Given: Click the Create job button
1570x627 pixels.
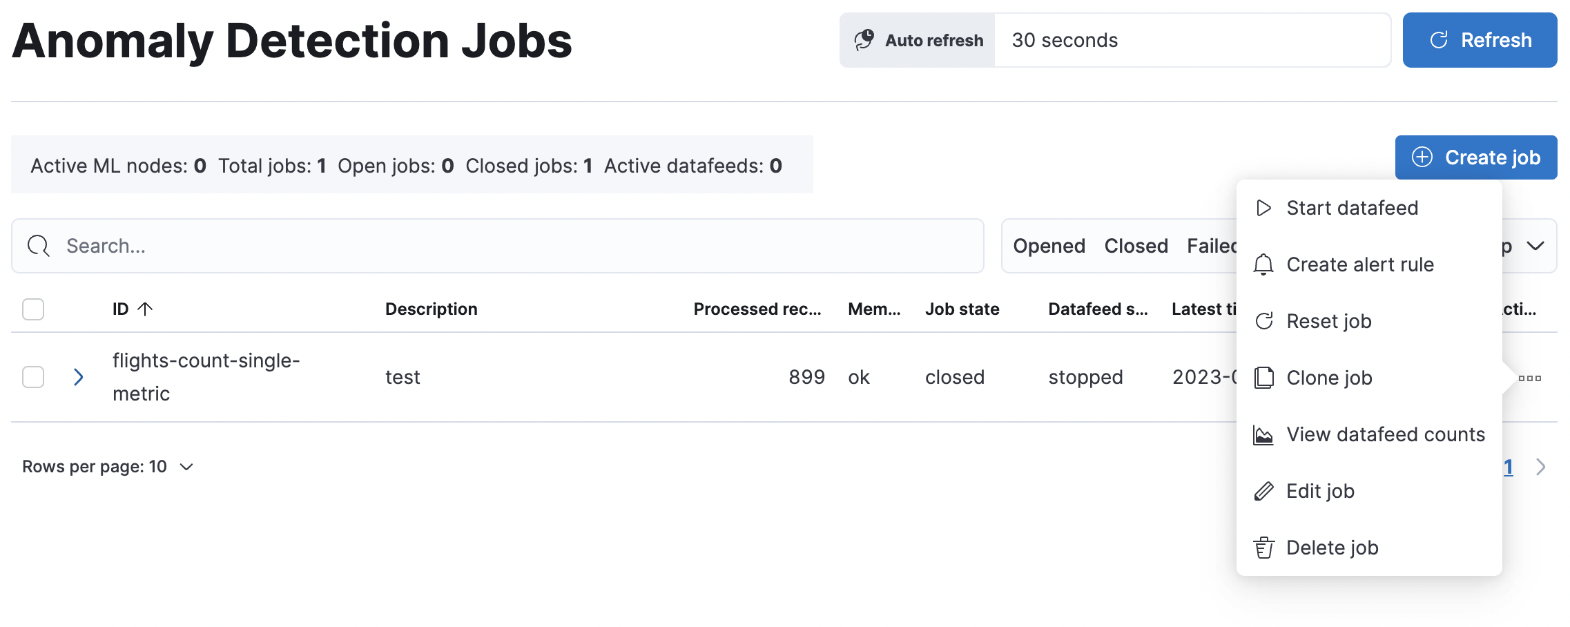Looking at the screenshot, I should 1476,157.
